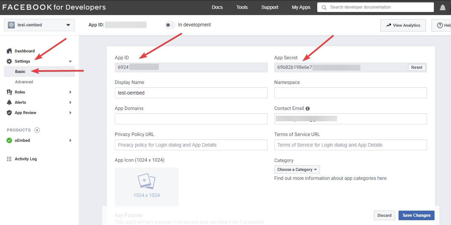Open the test-oembed app selector dropdown
451x225 pixels.
coord(39,25)
